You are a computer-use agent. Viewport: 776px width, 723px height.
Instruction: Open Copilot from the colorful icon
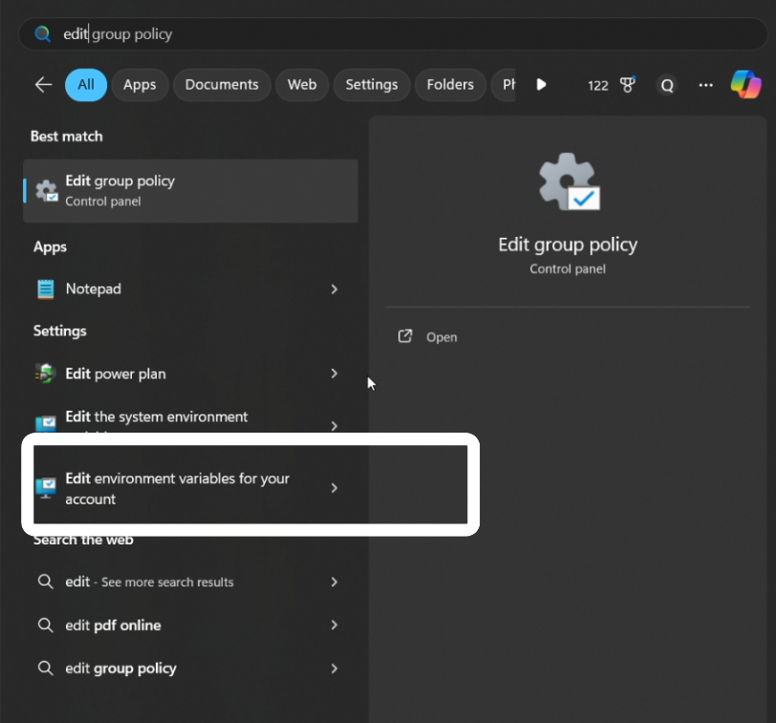point(745,85)
